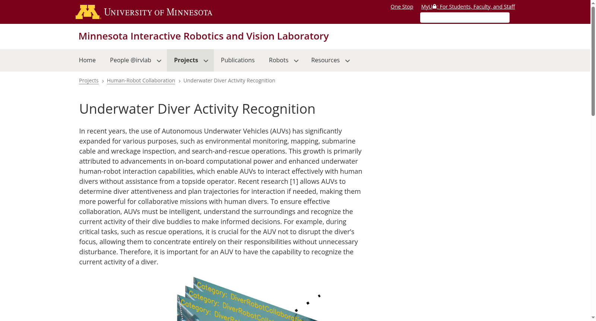Open the Publications menu item

point(238,60)
